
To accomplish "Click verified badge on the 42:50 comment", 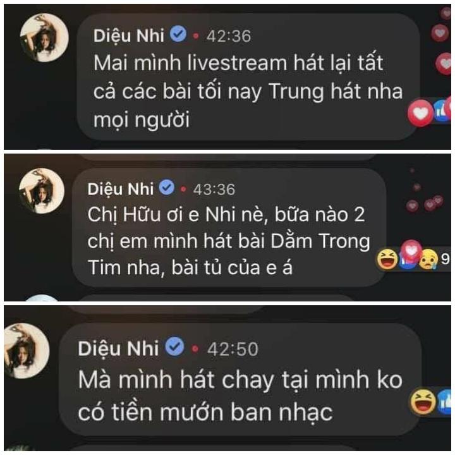I will point(174,346).
